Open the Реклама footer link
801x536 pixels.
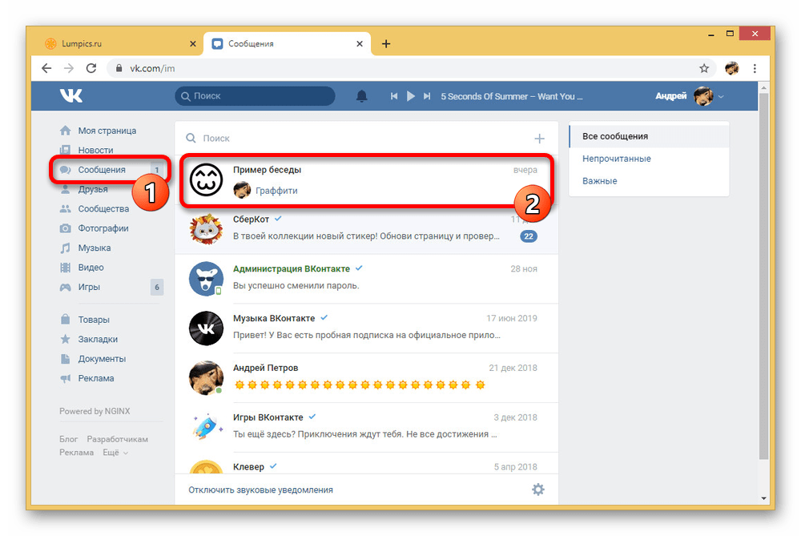click(x=77, y=453)
